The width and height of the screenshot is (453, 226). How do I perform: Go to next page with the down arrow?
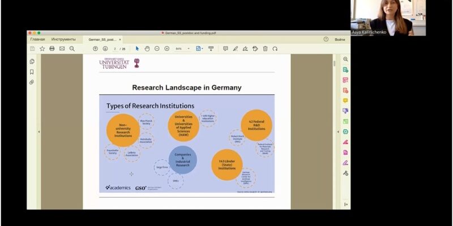[105, 49]
